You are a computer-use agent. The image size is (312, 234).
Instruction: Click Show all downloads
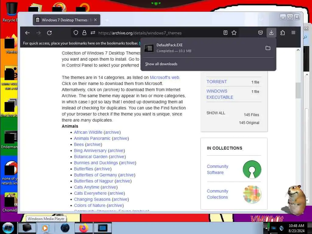(x=161, y=64)
